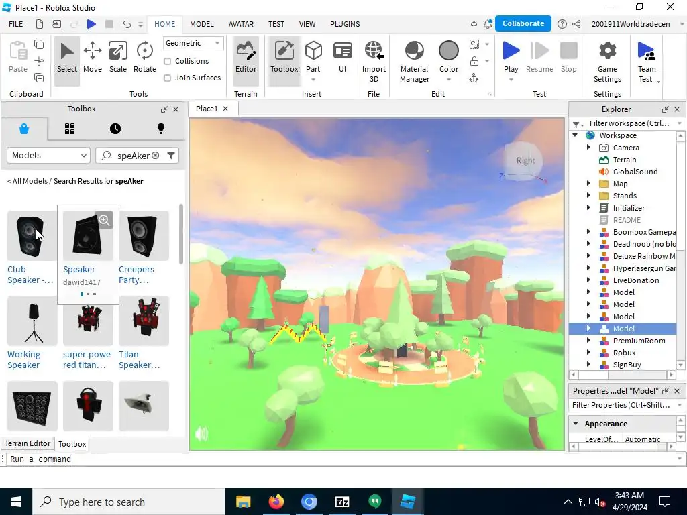
Task: Click Import 3D globe icon
Action: click(374, 50)
